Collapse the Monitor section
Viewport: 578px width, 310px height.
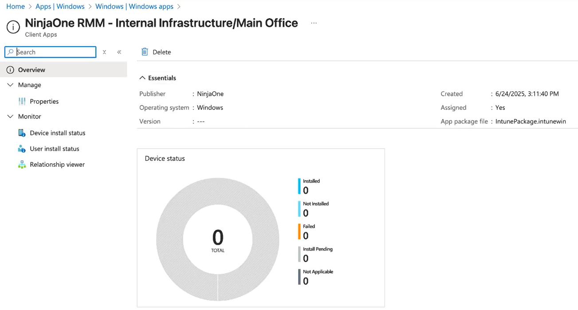click(11, 117)
